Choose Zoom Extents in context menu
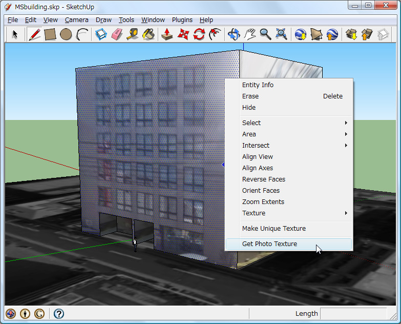 [288, 201]
